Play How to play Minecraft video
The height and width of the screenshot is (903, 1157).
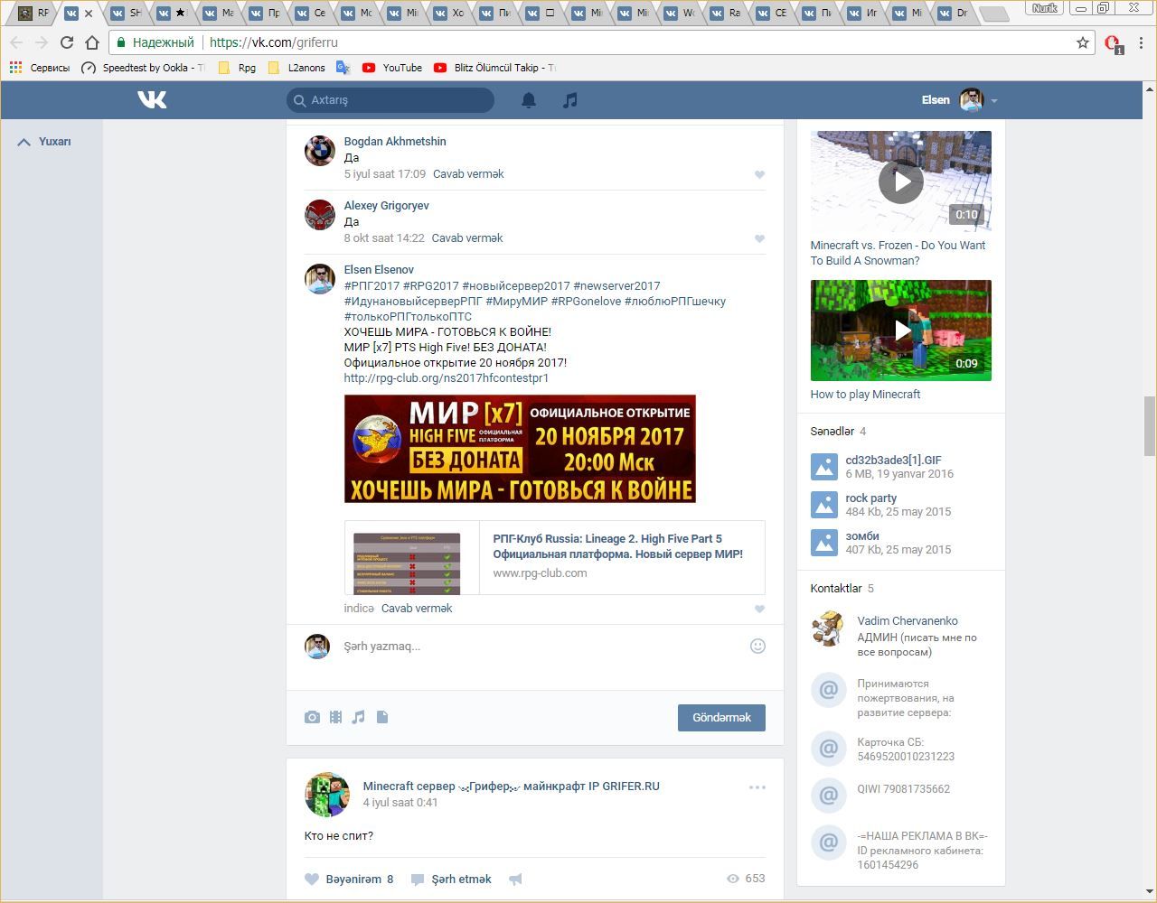click(900, 330)
